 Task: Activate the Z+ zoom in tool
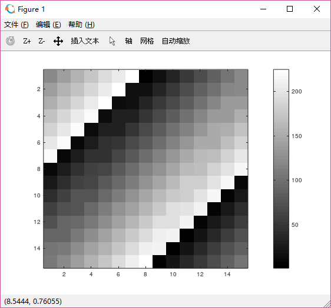(x=27, y=41)
